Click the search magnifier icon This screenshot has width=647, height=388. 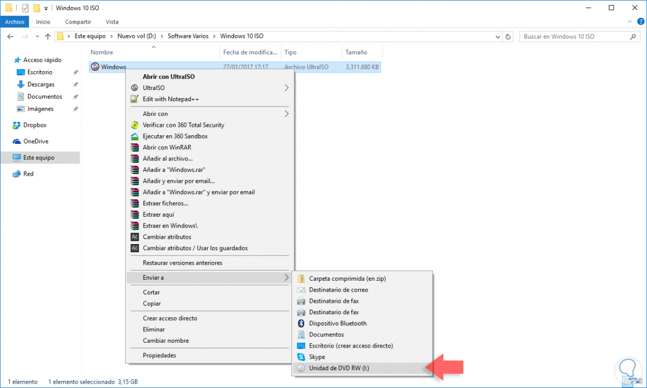pos(634,37)
